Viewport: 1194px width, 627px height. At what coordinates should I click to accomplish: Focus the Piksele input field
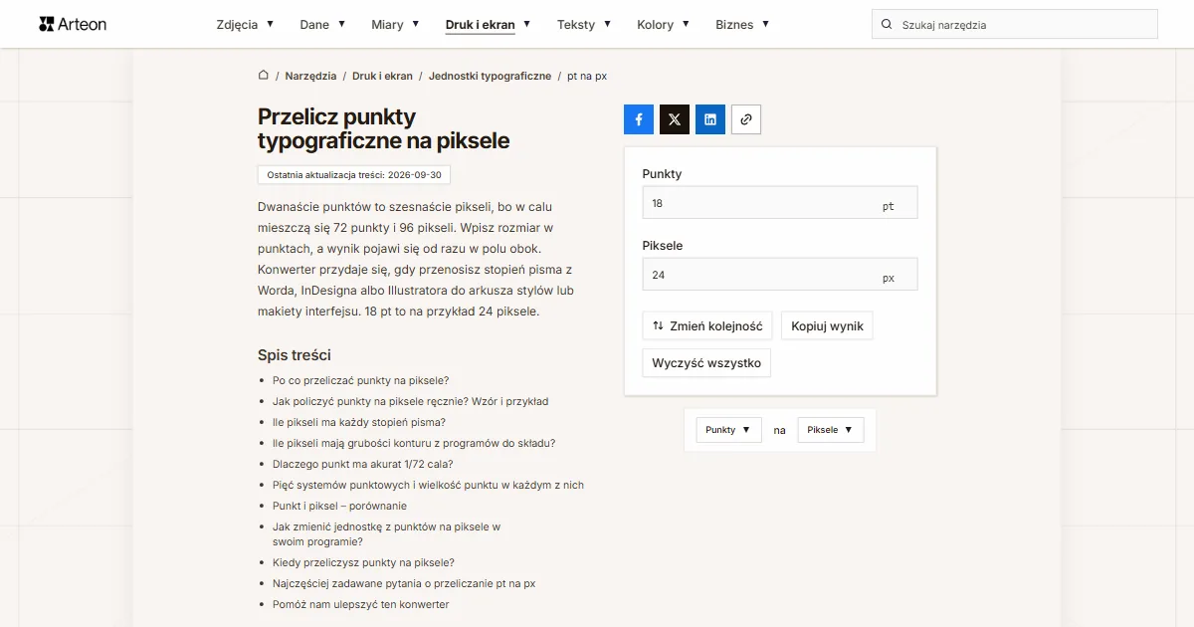click(780, 275)
